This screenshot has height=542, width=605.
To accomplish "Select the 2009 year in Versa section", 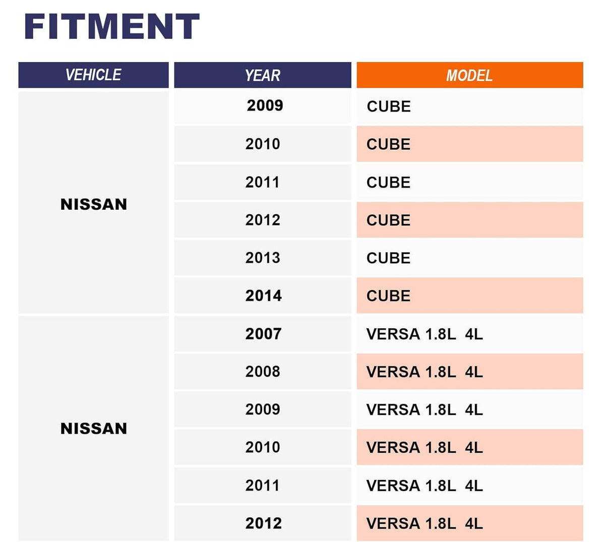I will pyautogui.click(x=262, y=409).
